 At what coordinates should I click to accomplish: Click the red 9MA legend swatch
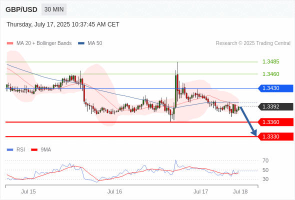pyautogui.click(x=34, y=150)
